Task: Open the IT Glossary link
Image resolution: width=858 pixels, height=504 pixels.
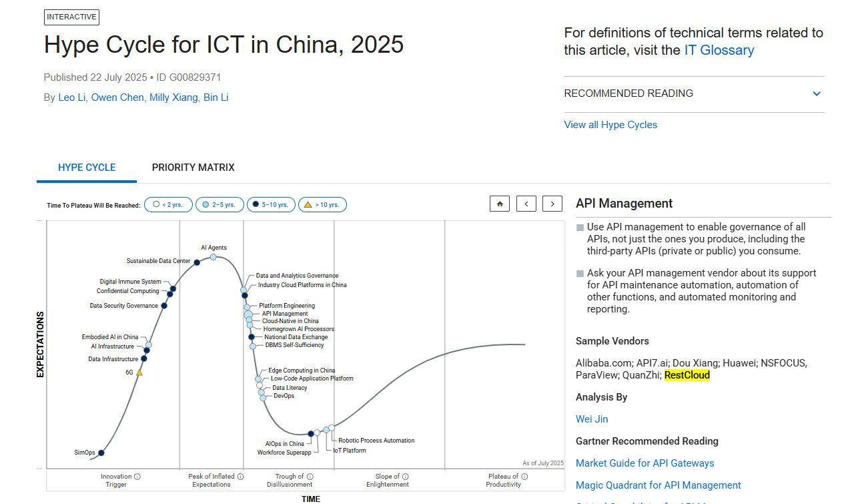Action: coord(719,50)
